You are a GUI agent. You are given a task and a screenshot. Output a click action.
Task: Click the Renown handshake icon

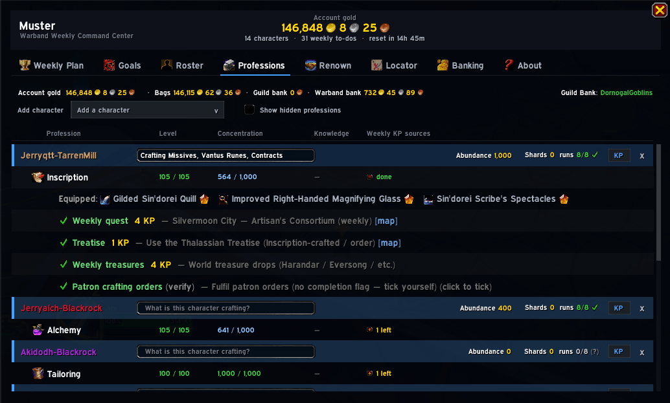310,65
